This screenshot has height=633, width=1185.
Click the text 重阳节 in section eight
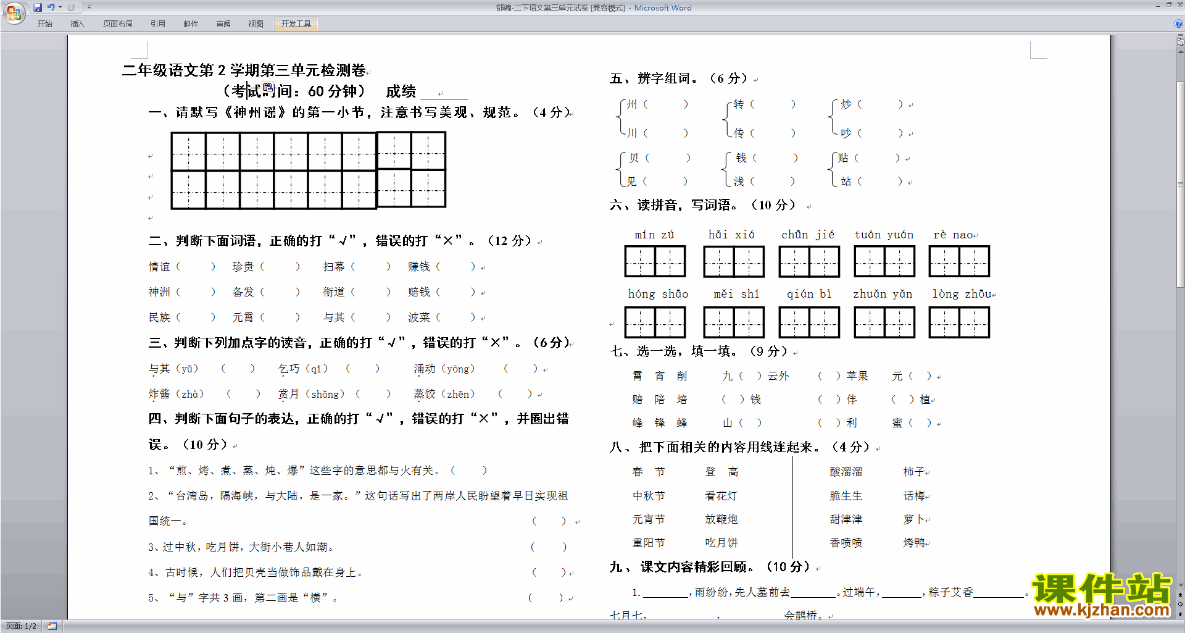(649, 543)
